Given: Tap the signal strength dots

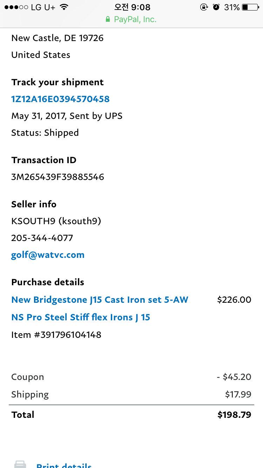Looking at the screenshot, I should (16, 7).
